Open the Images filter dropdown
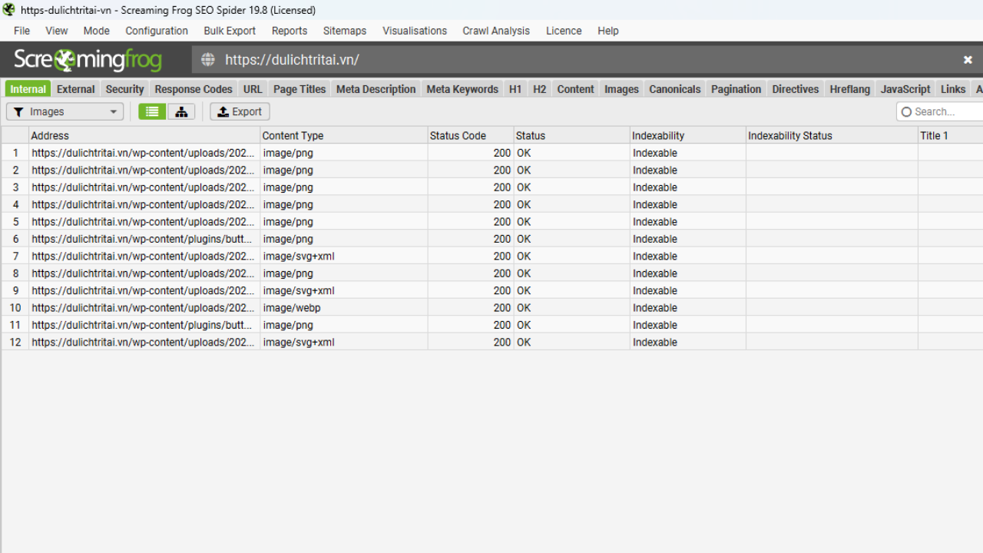Screen dimensions: 983x553 click(x=65, y=112)
